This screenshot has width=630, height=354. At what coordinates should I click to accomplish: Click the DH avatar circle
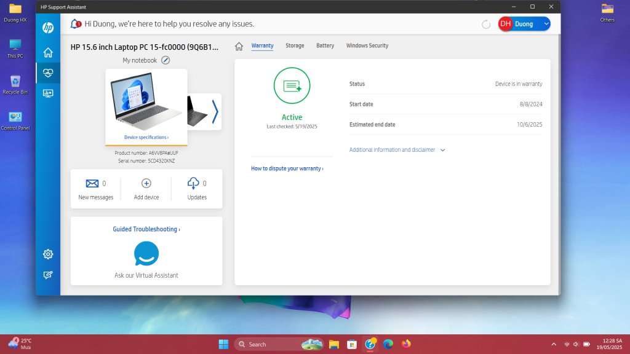506,24
